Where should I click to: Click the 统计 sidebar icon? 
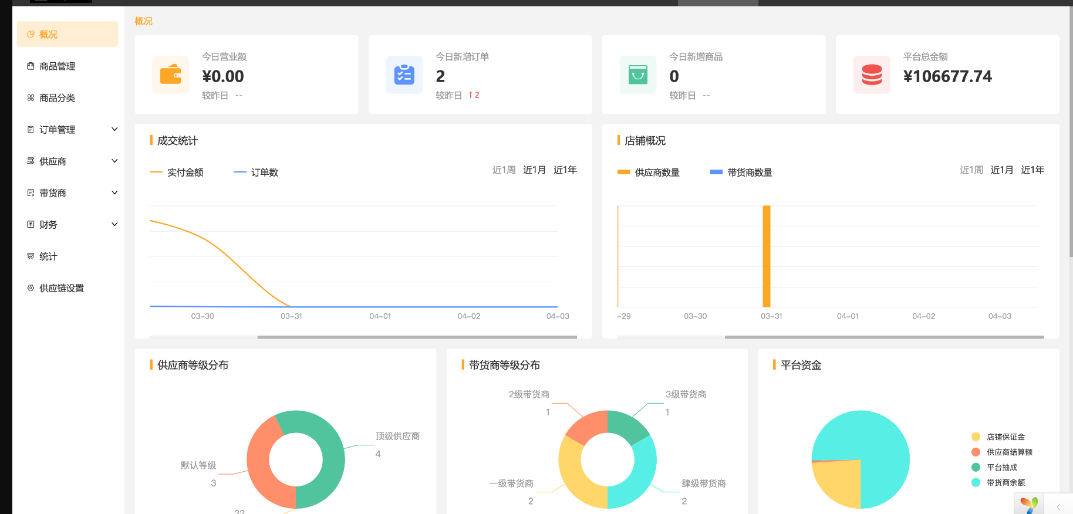point(31,256)
